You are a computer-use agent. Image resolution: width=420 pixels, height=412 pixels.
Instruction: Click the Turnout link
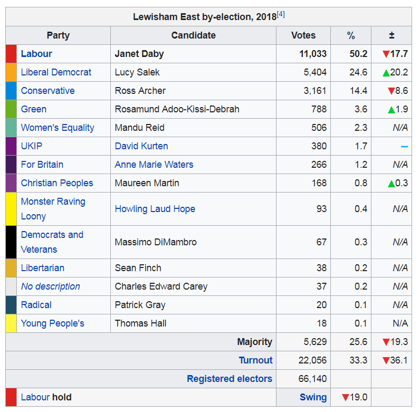point(256,360)
